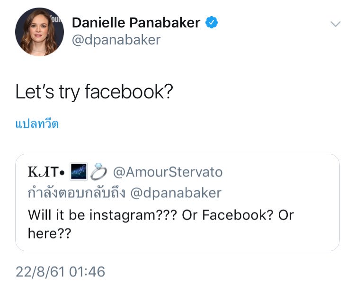Click @dpanabaker in the replying-to line
Image resolution: width=355 pixels, height=291 pixels.
176,193
